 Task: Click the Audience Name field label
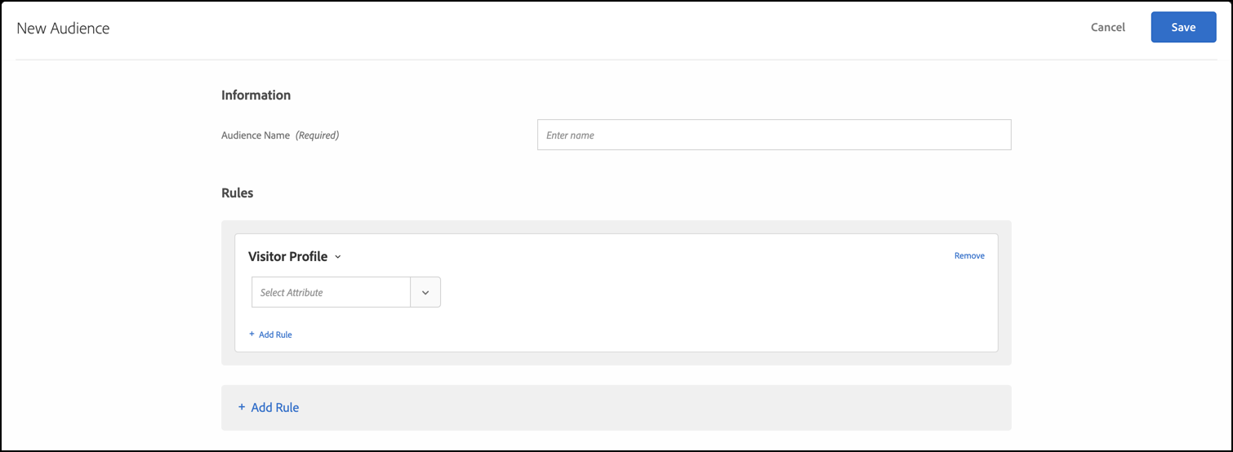click(x=256, y=135)
